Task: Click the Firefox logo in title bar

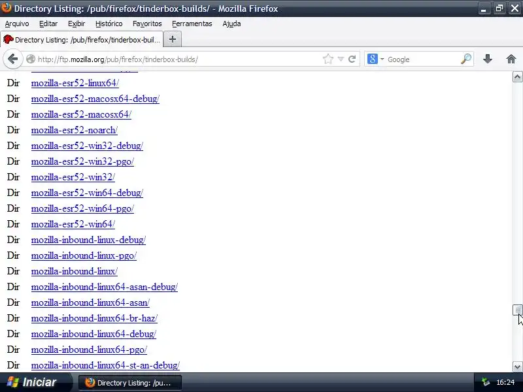Action: 6,7
